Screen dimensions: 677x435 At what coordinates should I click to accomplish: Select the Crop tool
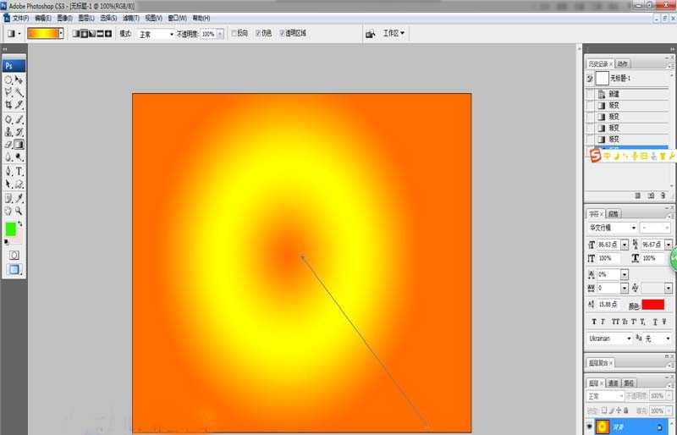(x=8, y=105)
